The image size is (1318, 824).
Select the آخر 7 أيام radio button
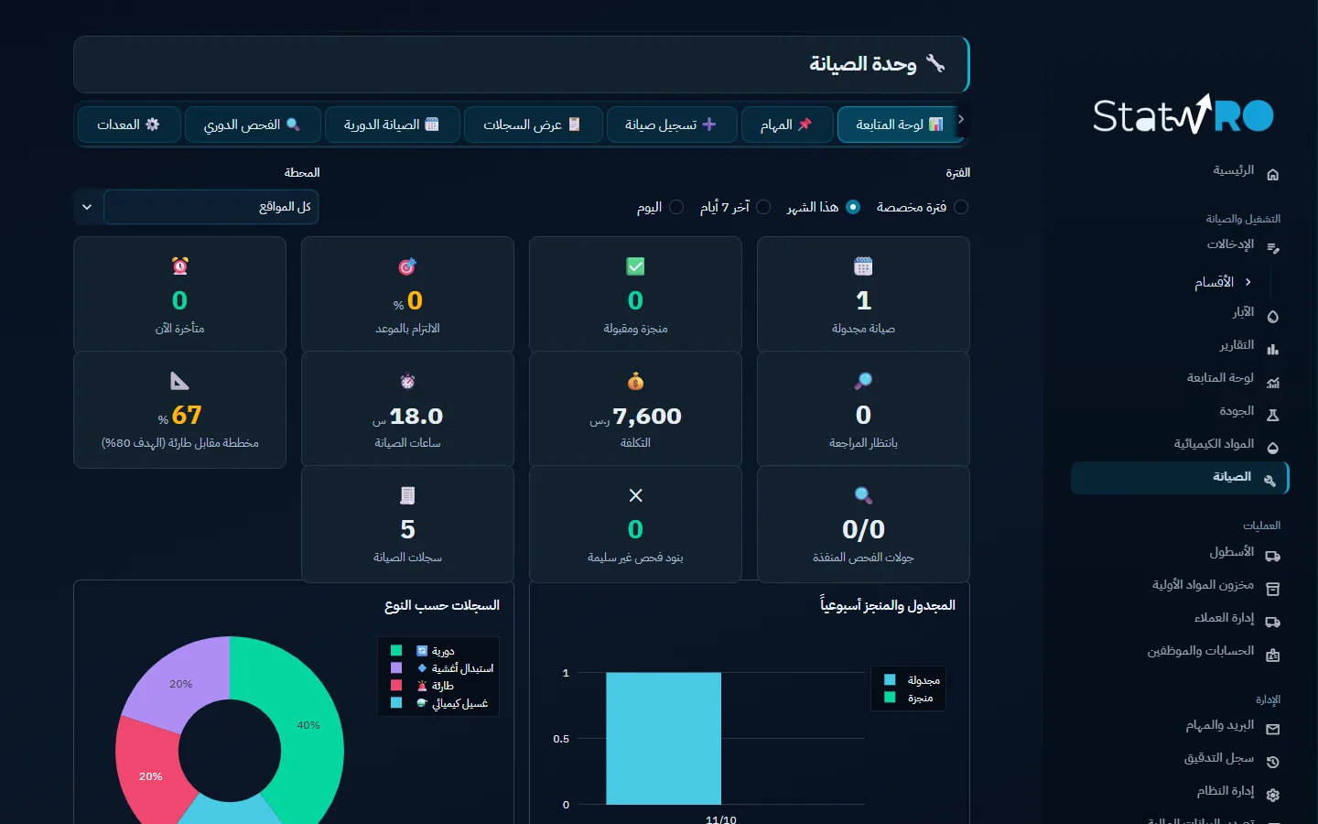(x=763, y=207)
